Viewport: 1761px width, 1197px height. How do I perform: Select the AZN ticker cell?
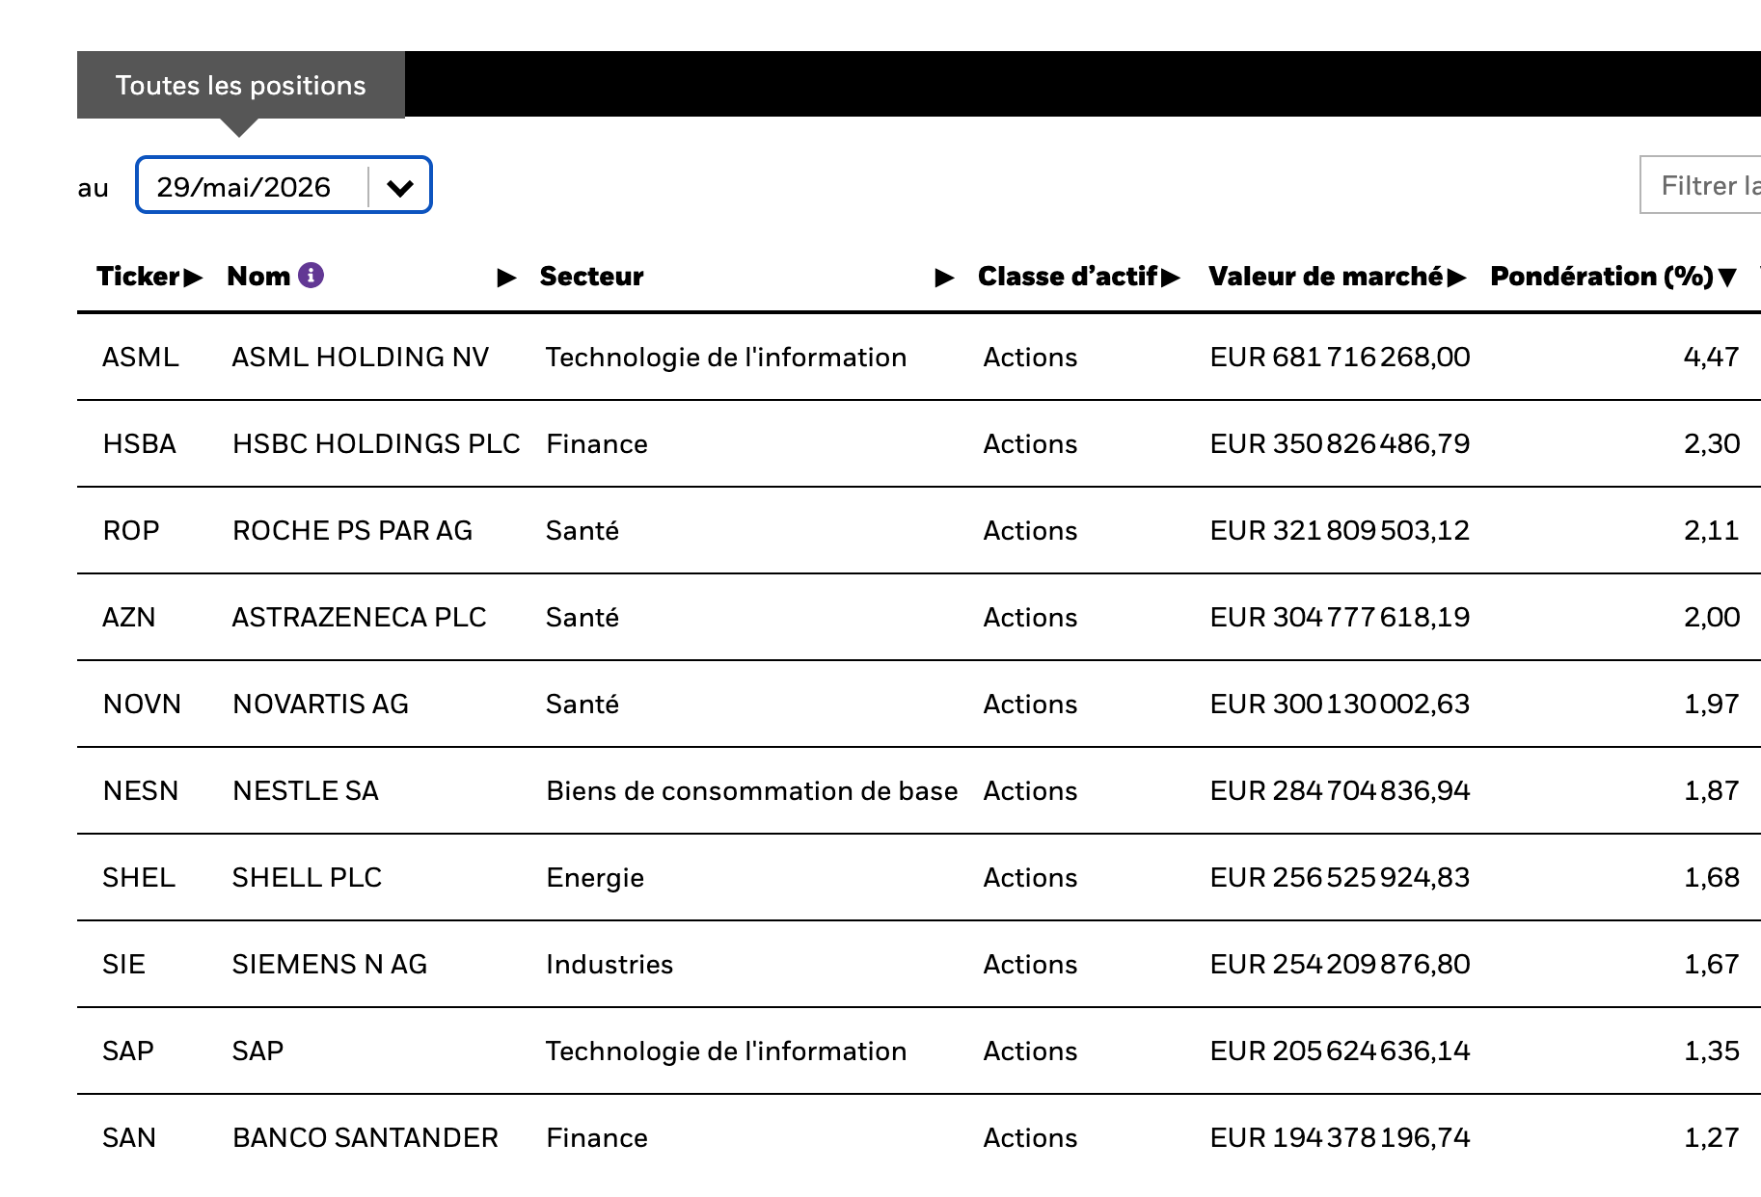(129, 618)
